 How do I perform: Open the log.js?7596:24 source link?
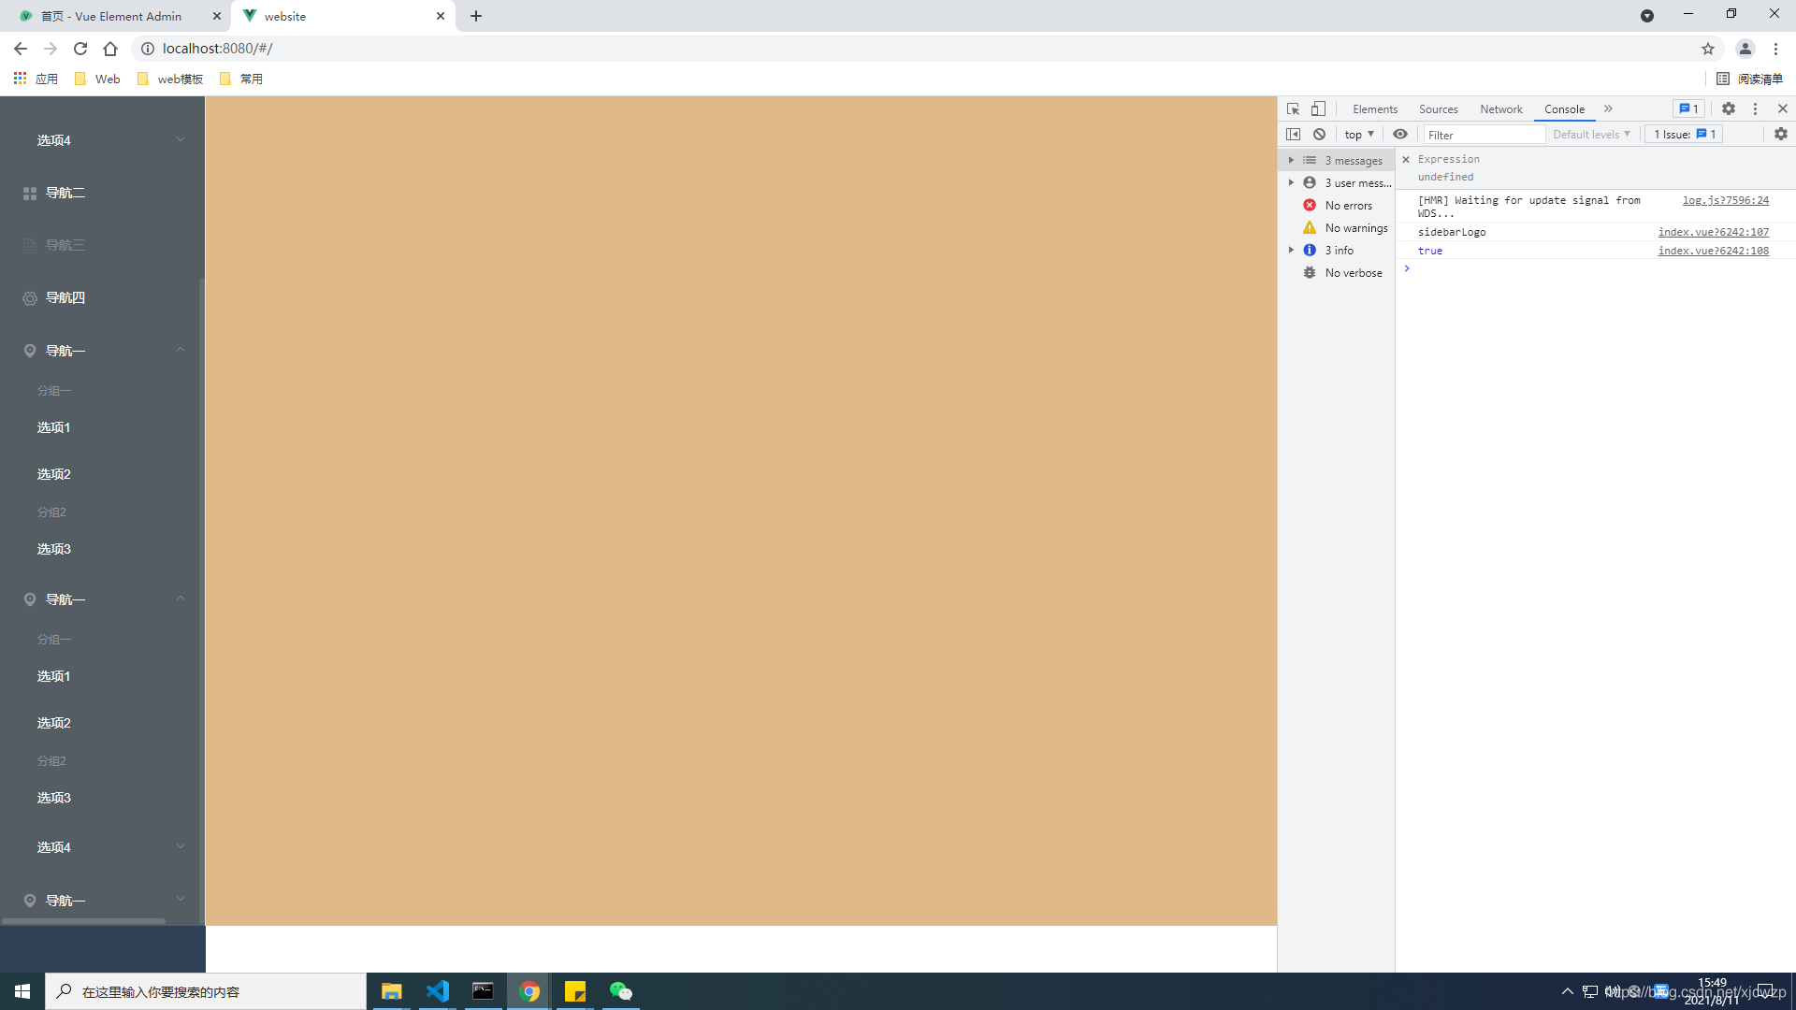(1725, 200)
